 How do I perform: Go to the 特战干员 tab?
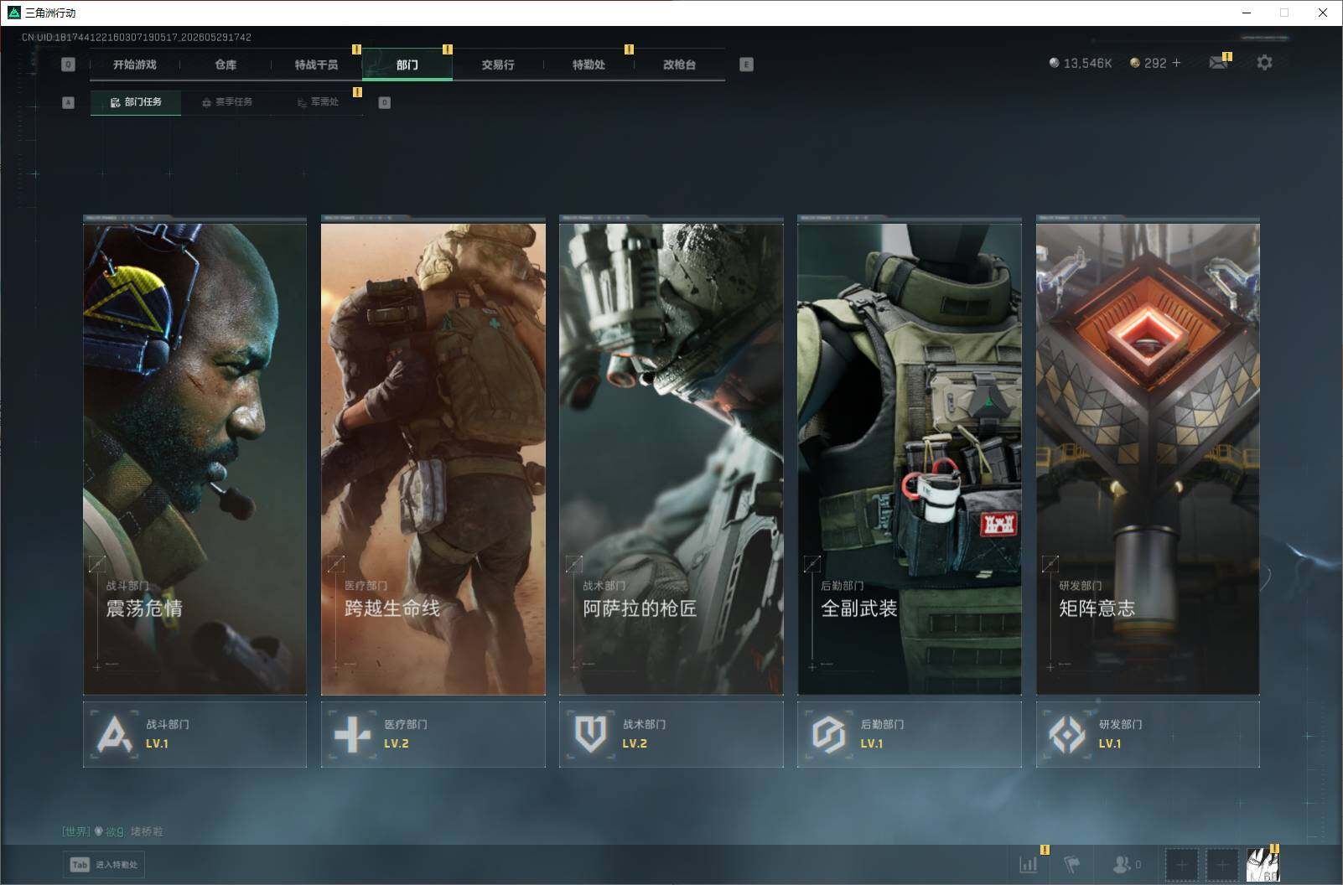coord(316,65)
